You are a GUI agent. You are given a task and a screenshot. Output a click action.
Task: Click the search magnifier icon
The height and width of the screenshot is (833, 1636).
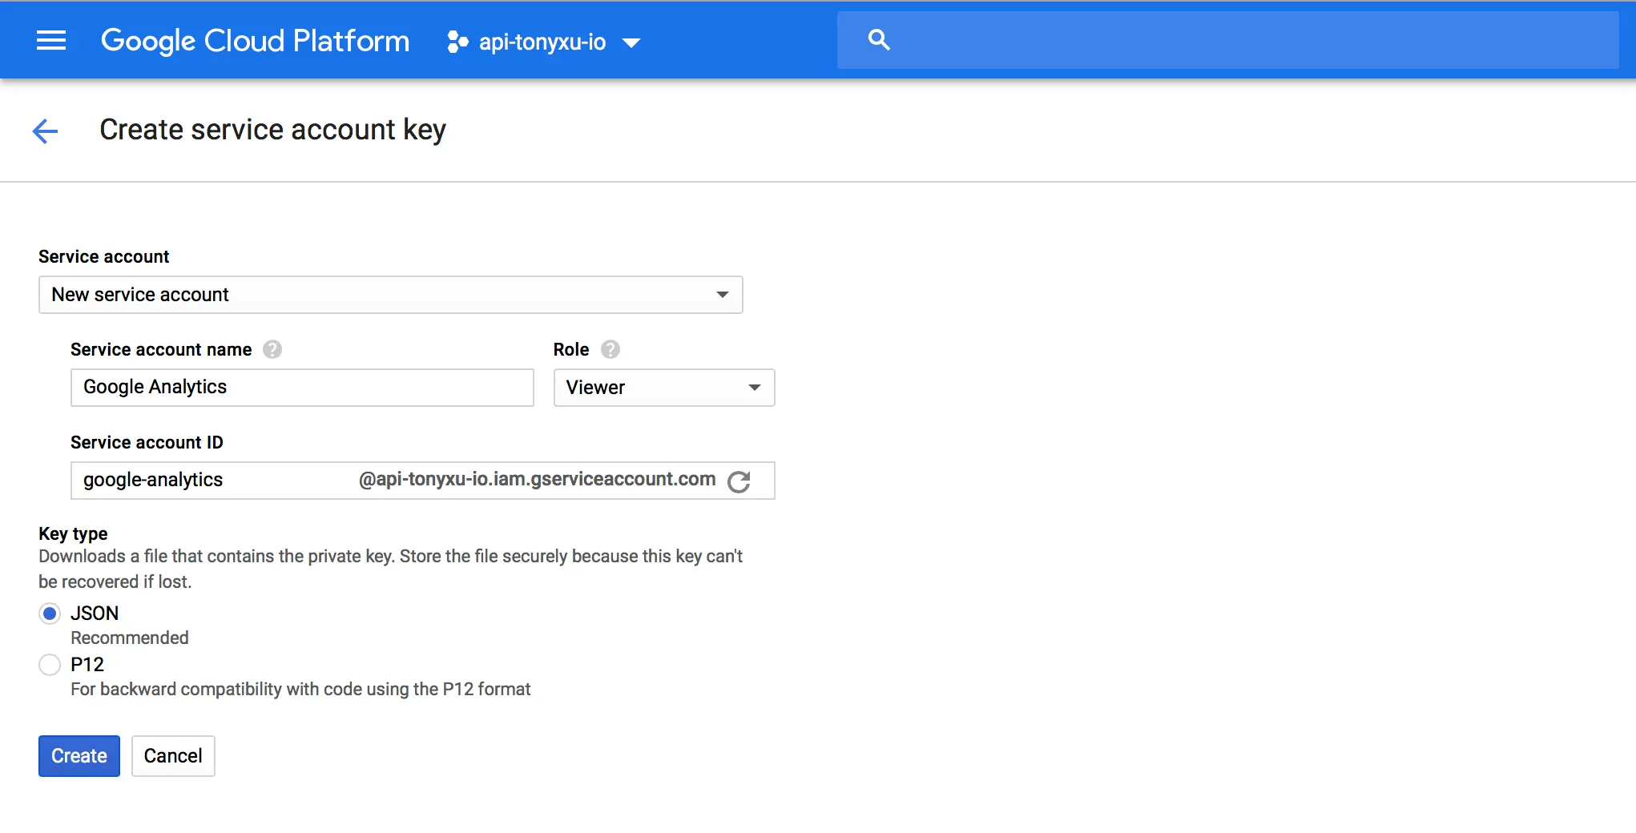(x=879, y=40)
